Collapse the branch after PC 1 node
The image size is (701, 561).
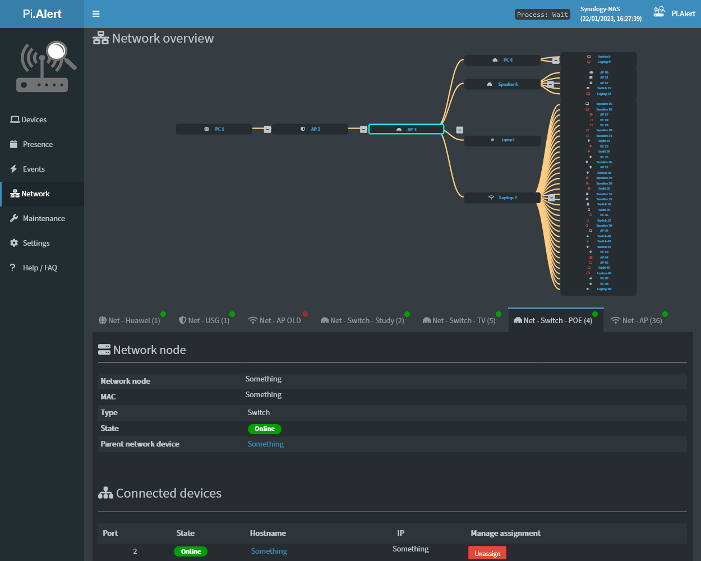pyautogui.click(x=268, y=129)
